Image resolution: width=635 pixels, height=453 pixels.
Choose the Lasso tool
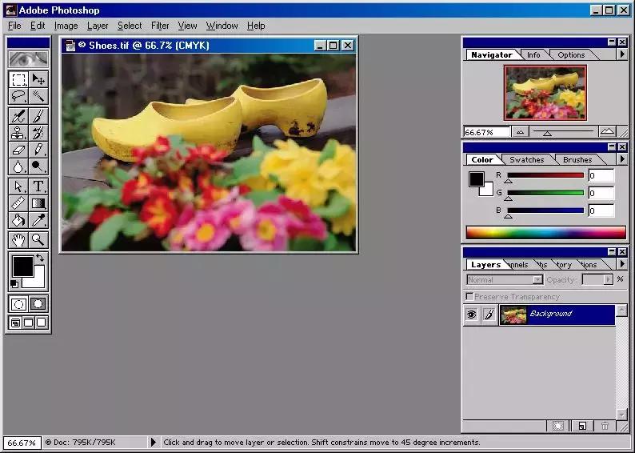click(x=18, y=97)
